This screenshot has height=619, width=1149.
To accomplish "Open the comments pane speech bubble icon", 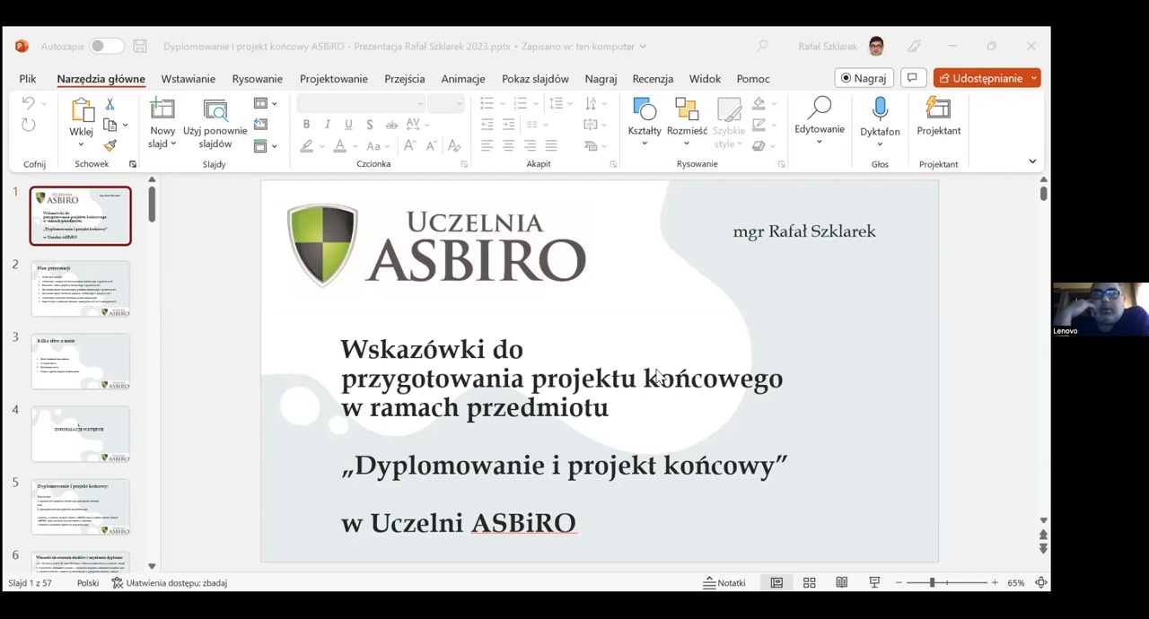I will pos(912,78).
